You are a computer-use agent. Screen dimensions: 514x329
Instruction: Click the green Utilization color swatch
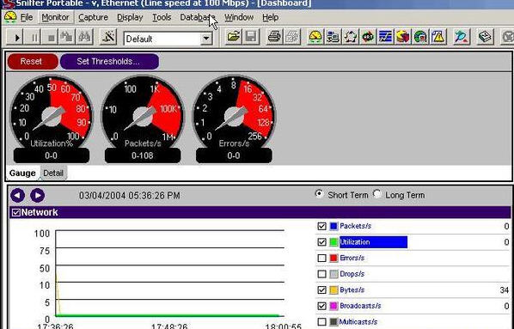[x=333, y=242]
